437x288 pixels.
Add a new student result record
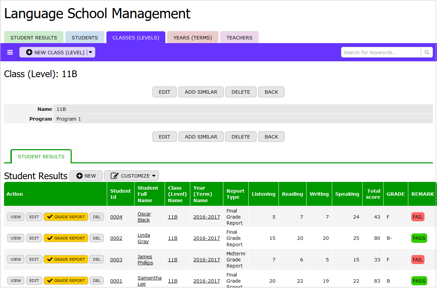[86, 176]
